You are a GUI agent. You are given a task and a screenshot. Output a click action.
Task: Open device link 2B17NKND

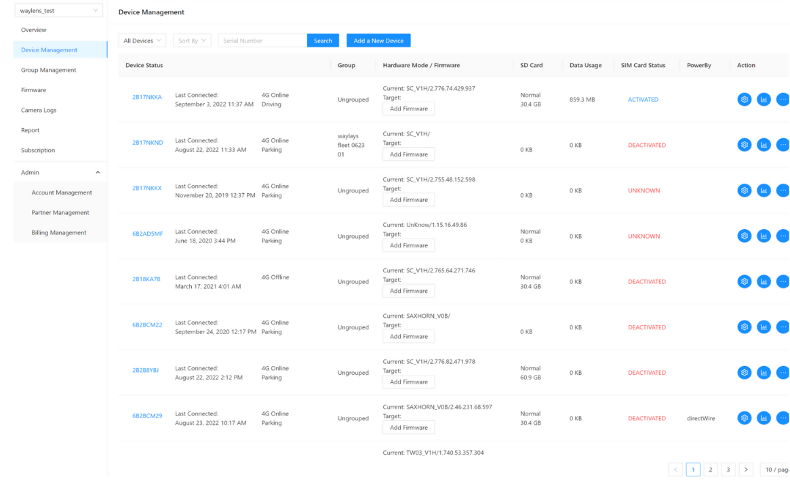[148, 142]
